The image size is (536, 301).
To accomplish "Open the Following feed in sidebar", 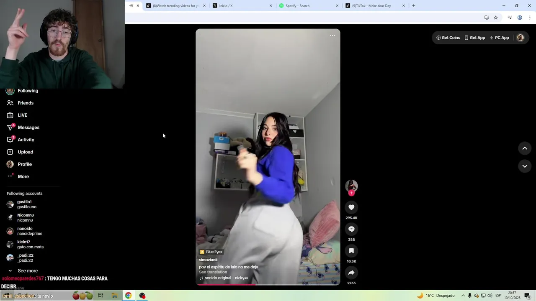I will (x=23, y=91).
